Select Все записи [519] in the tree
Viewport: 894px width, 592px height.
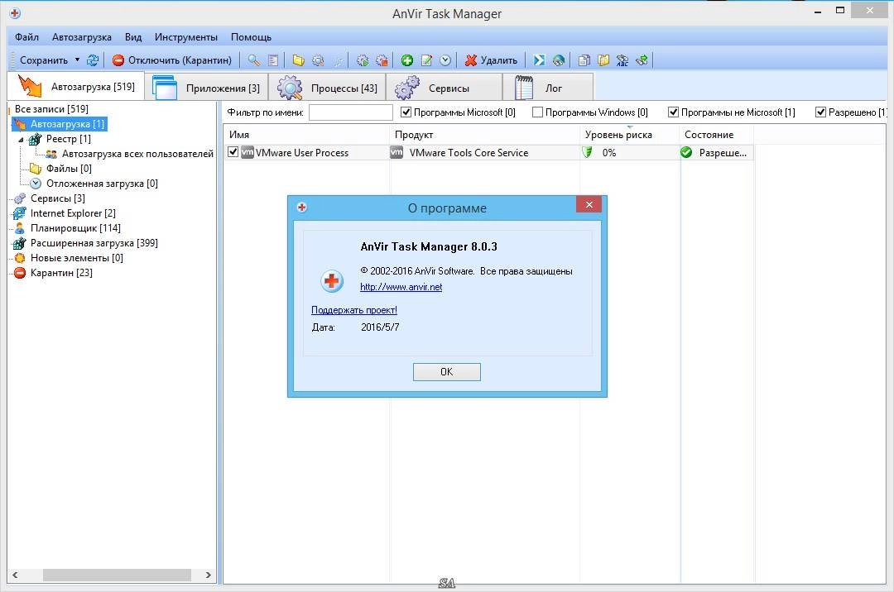coord(51,108)
